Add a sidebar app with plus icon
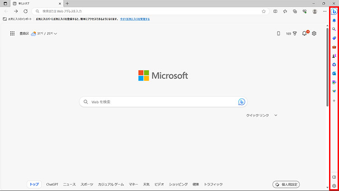 pos(334,100)
